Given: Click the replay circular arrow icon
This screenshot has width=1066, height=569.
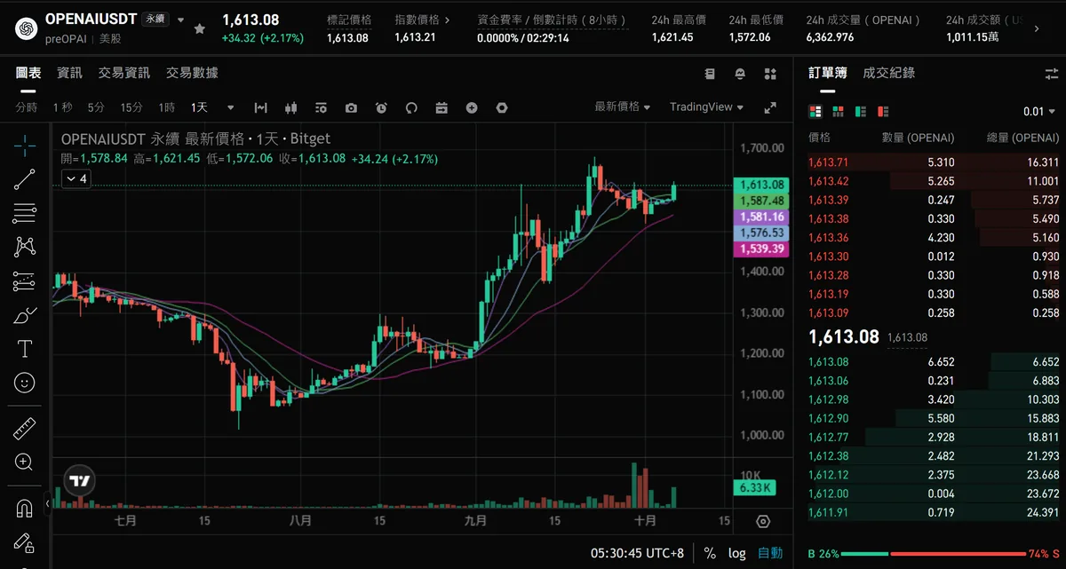Looking at the screenshot, I should pos(411,107).
